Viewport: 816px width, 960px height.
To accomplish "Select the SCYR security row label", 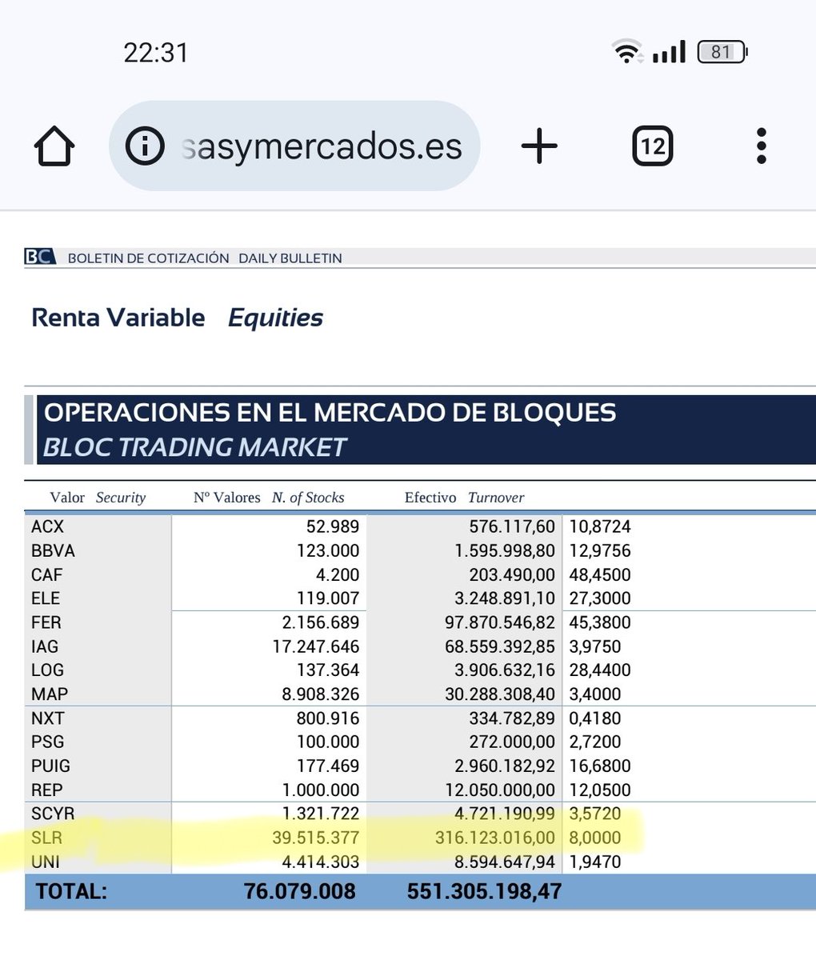I will click(x=52, y=814).
